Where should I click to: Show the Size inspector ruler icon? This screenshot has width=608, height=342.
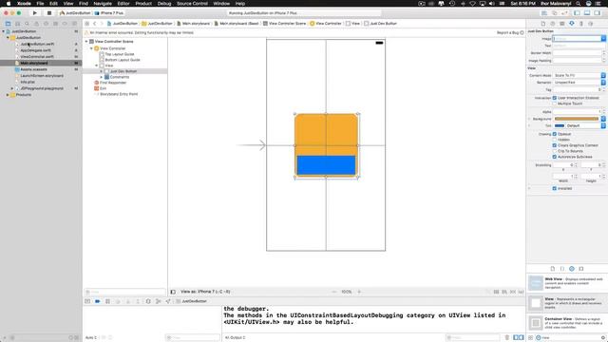tap(580, 24)
